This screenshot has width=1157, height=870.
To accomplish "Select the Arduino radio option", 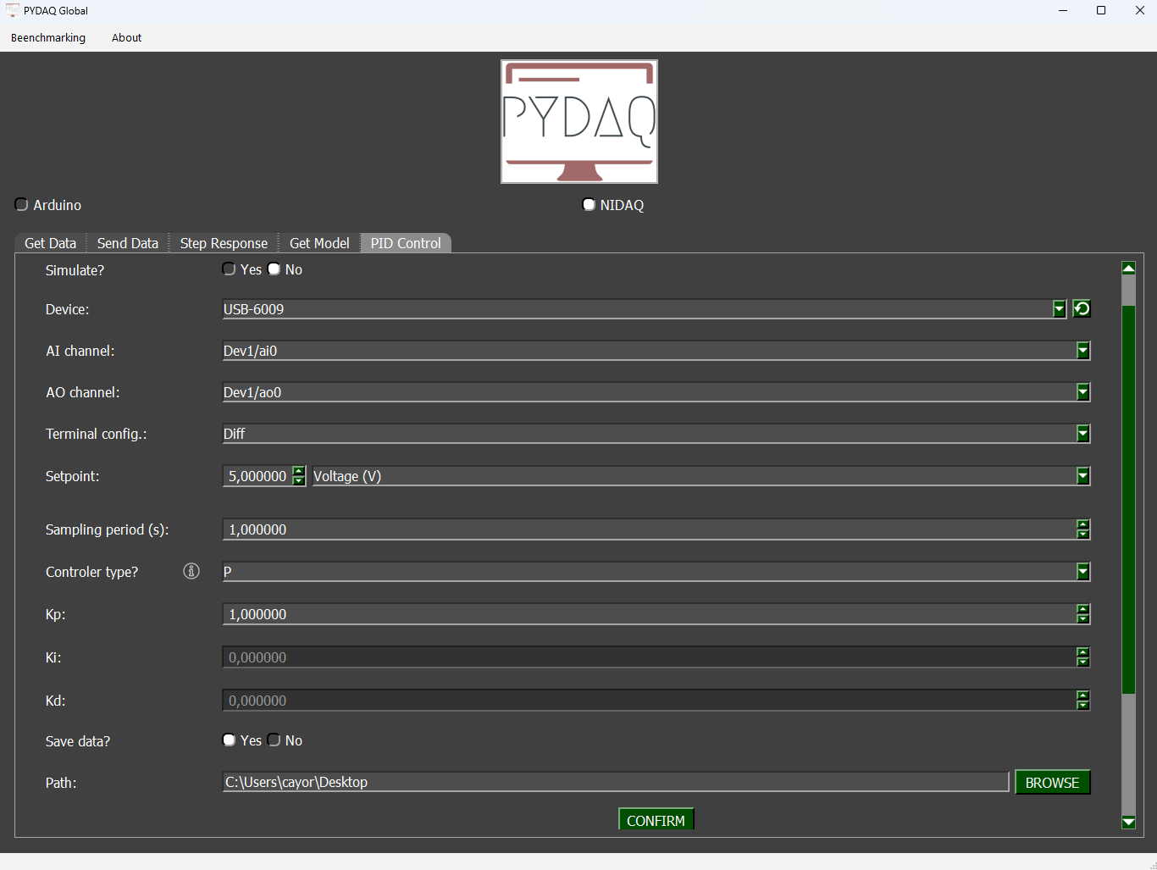I will tap(22, 205).
